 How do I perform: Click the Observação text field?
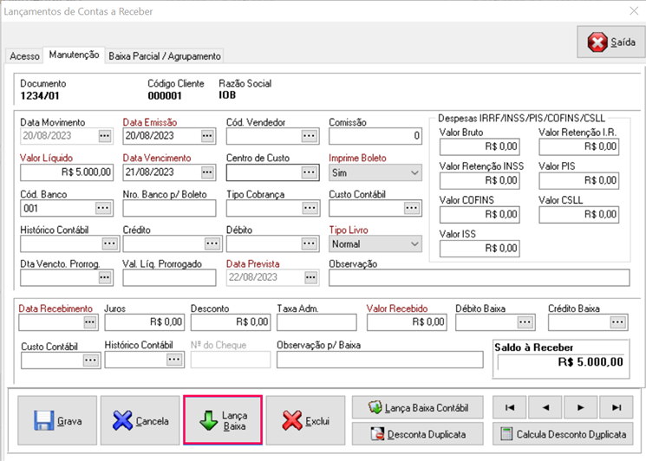479,277
